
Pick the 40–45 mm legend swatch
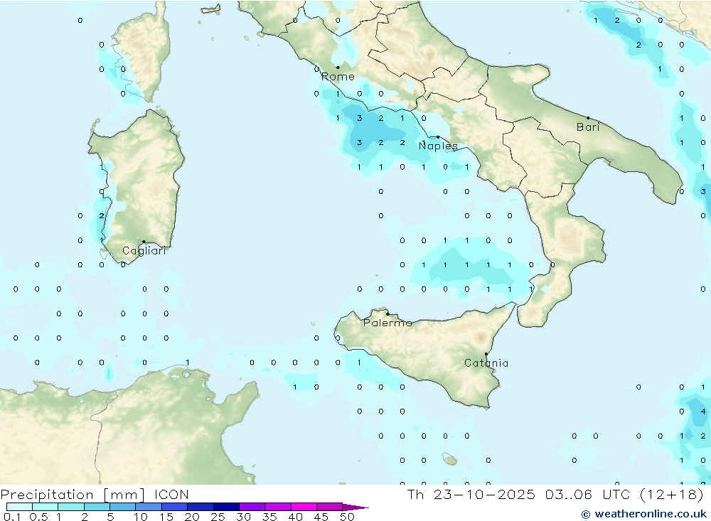[304, 507]
